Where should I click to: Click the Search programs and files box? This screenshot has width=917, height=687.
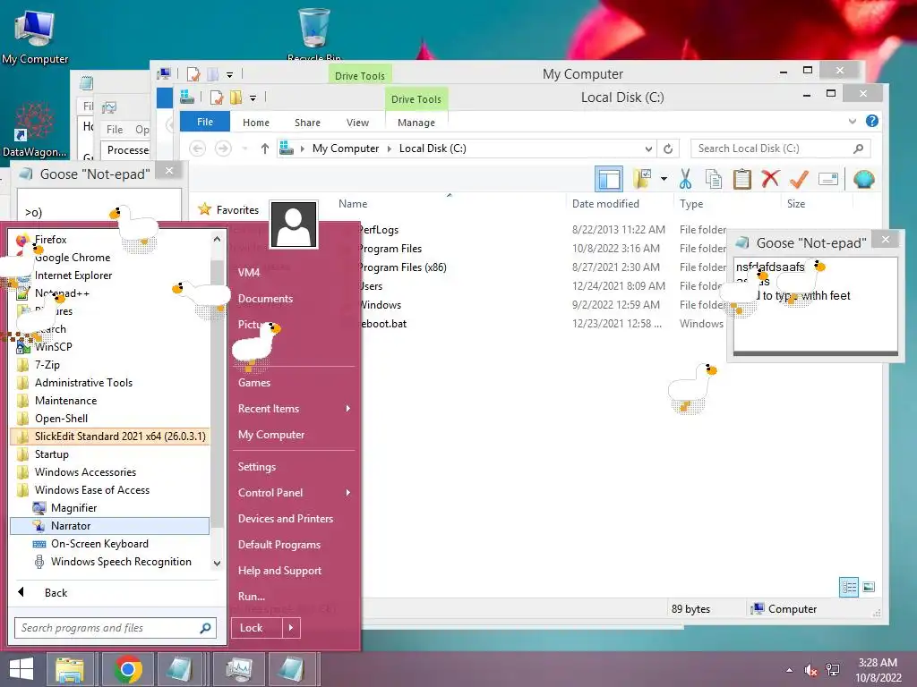click(x=116, y=628)
